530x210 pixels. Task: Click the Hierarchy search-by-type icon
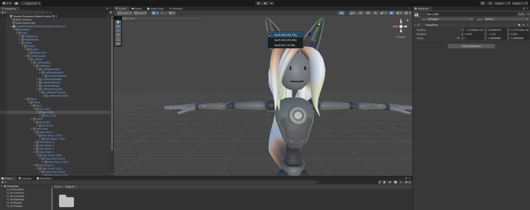[111, 12]
